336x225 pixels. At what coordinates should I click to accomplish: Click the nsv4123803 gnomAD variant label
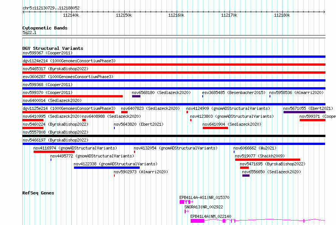232,116
